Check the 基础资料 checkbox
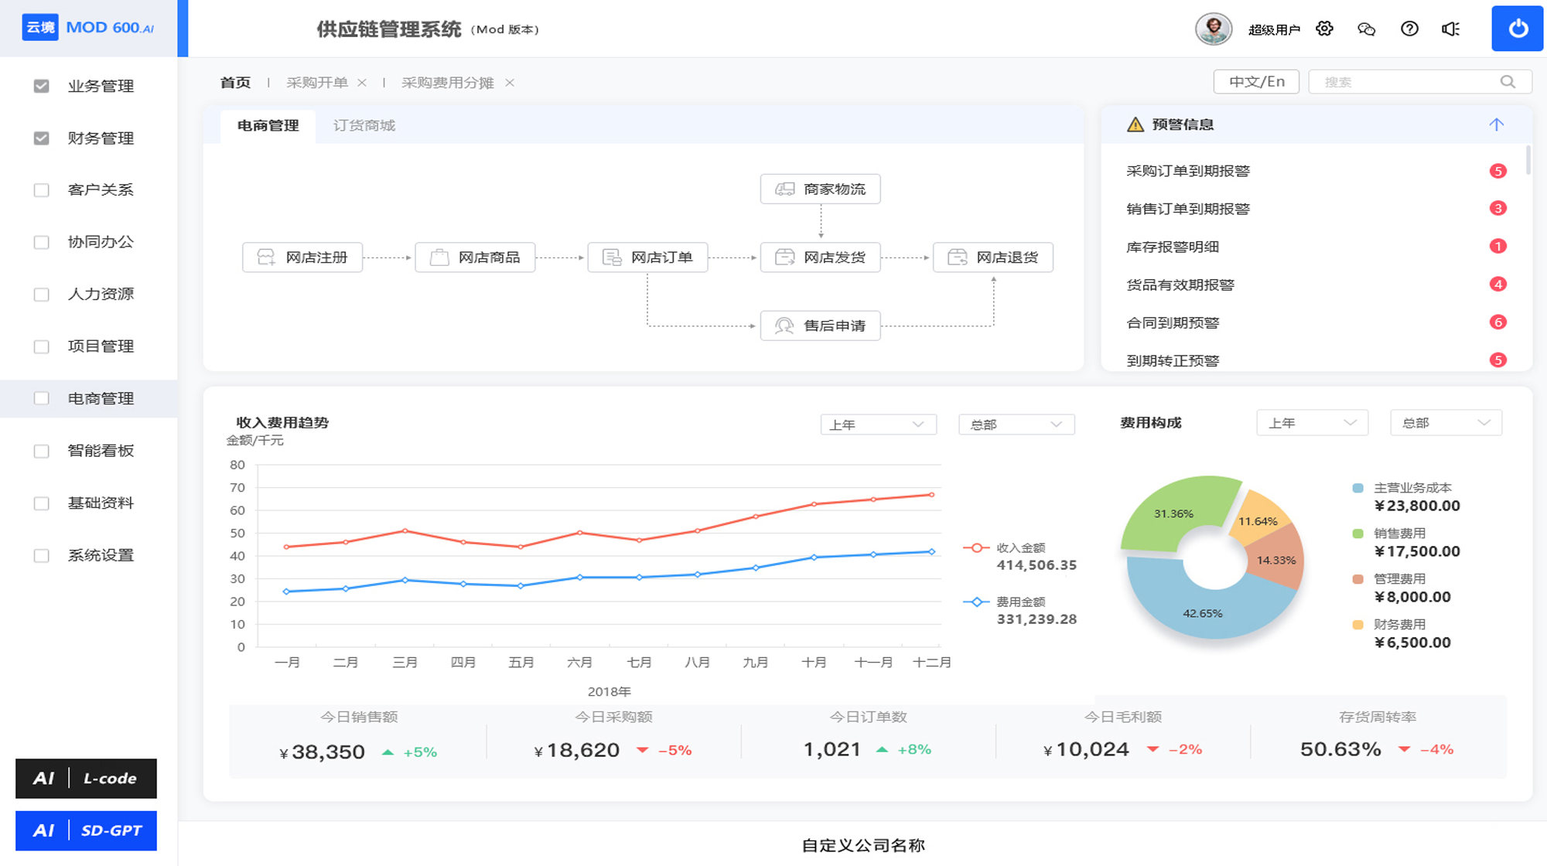Screen dimensions: 1547x866 42,503
